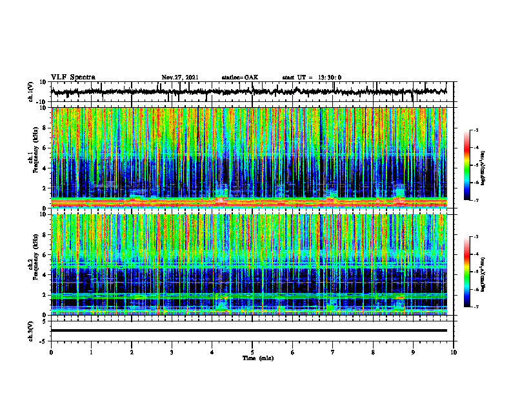
Task: Select the date text "Nov.27, 2021"
Action: (180, 77)
